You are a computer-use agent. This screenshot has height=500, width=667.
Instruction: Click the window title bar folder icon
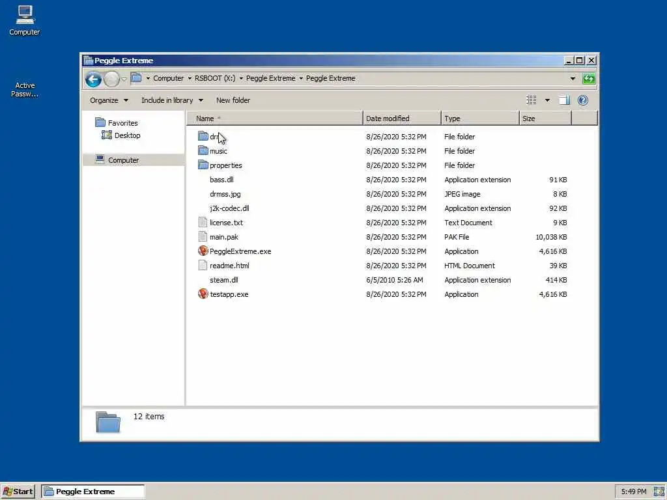click(89, 61)
